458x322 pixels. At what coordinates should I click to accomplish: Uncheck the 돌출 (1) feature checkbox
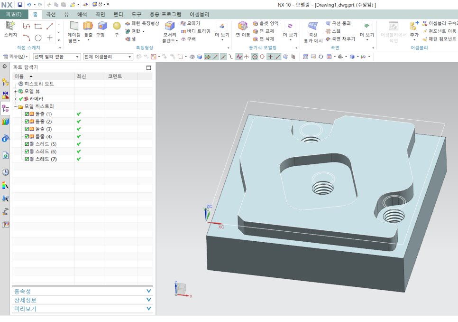coord(27,114)
